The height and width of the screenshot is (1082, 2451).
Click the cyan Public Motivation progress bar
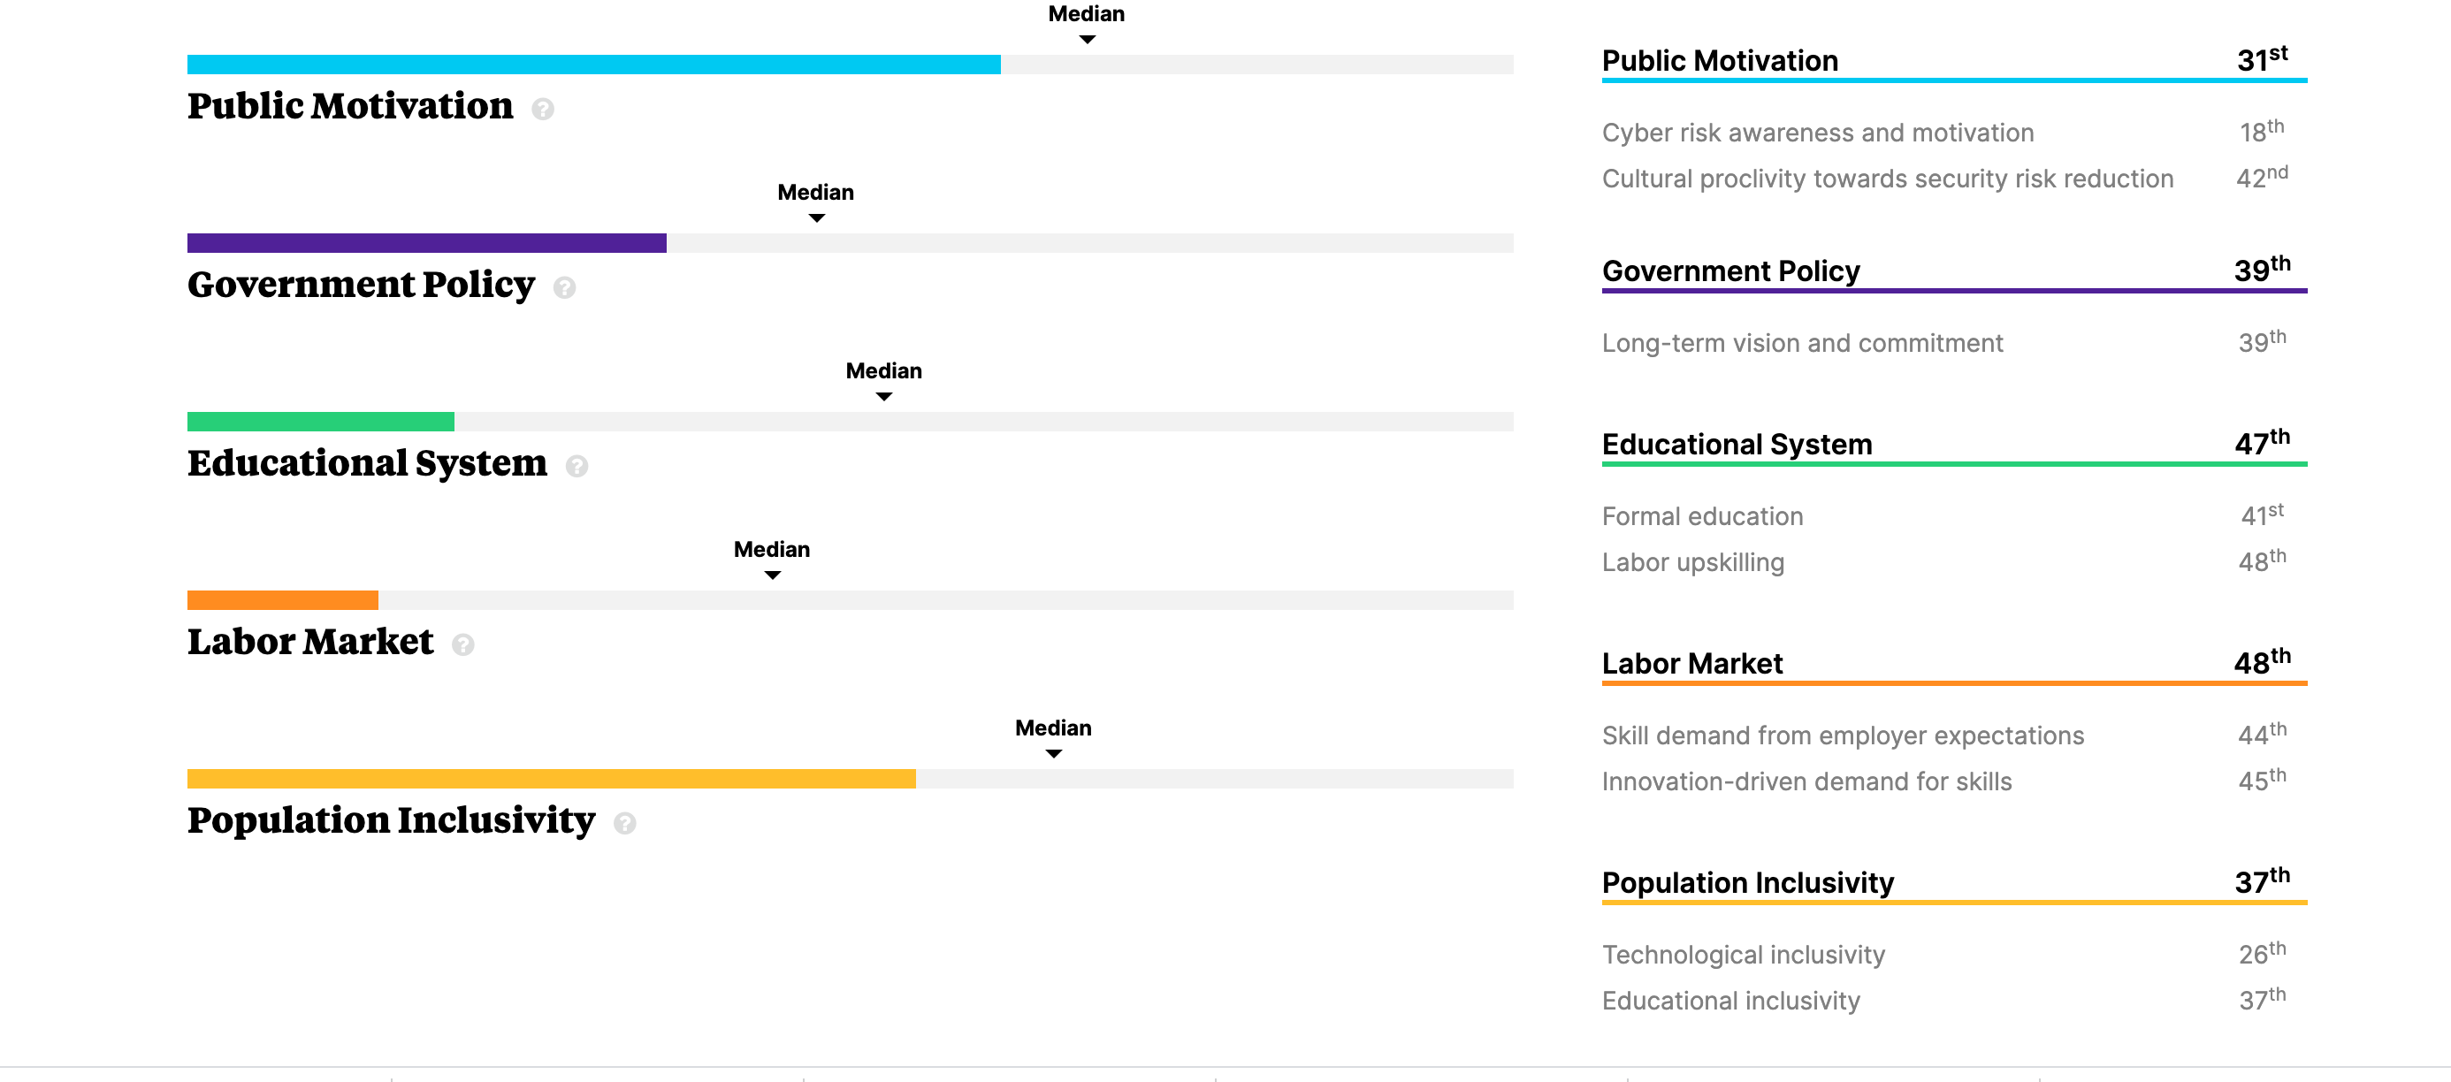pos(593,65)
